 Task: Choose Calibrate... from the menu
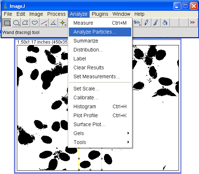tap(100, 98)
